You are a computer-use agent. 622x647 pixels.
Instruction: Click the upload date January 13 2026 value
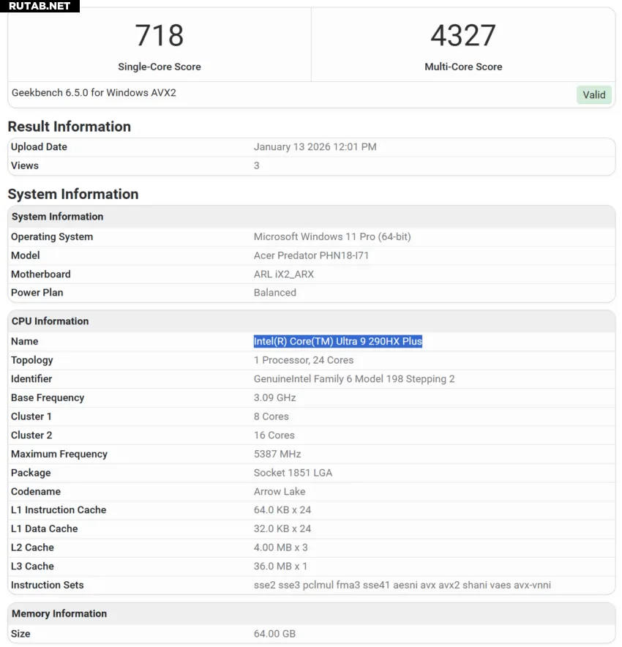[x=315, y=147]
